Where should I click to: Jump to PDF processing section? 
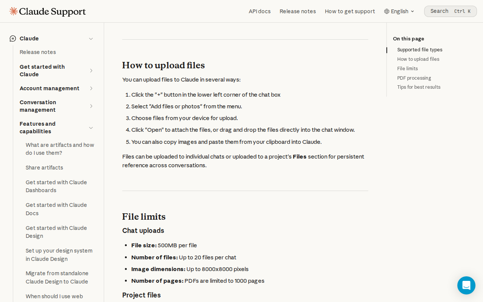414,78
